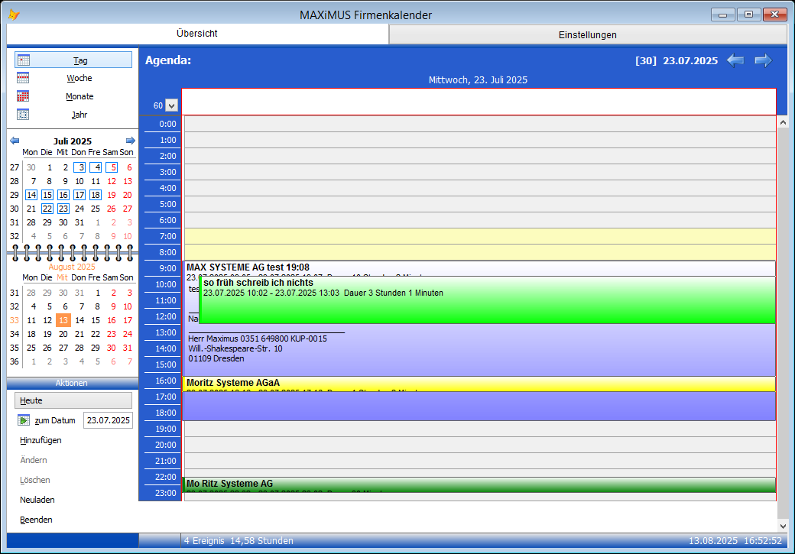Click next month arrow beside Juli 2025
795x554 pixels.
[x=131, y=141]
